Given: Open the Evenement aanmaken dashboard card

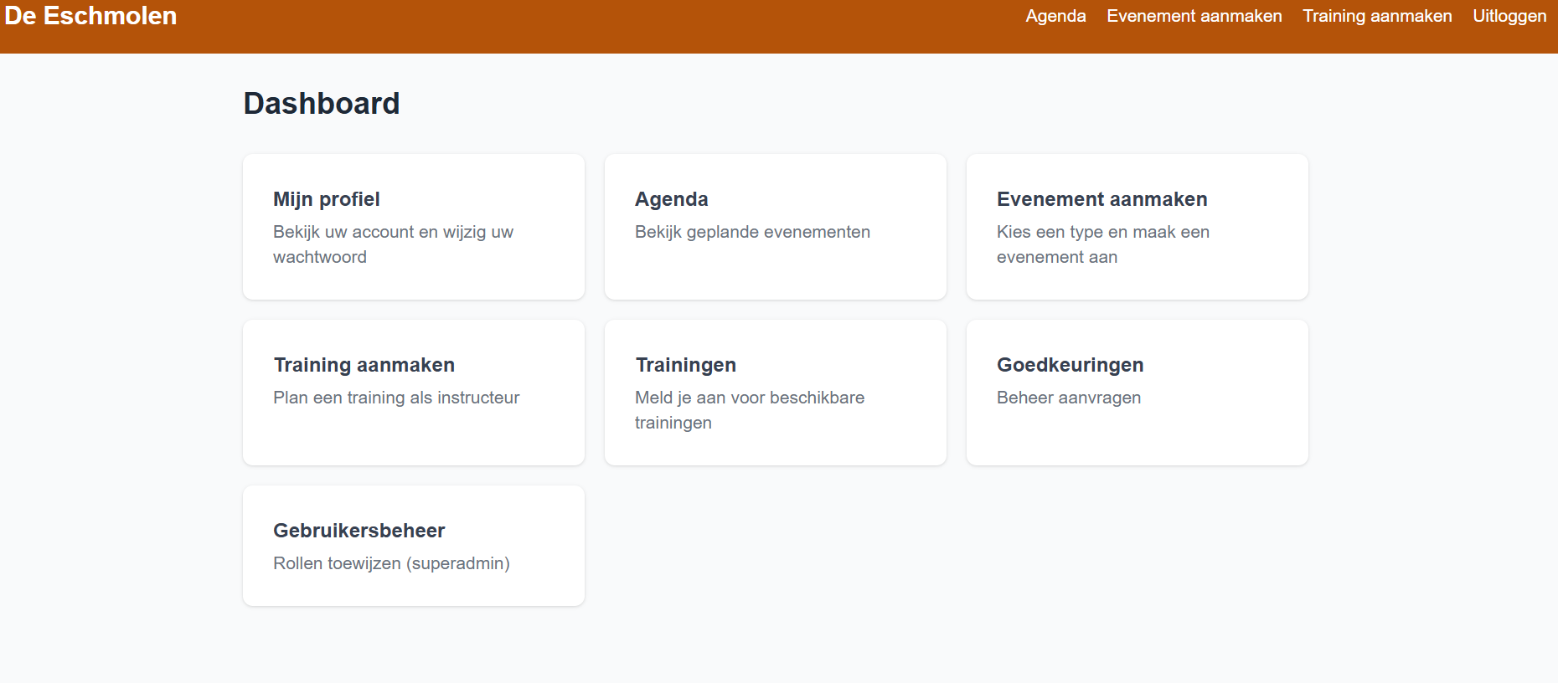Looking at the screenshot, I should point(1138,227).
